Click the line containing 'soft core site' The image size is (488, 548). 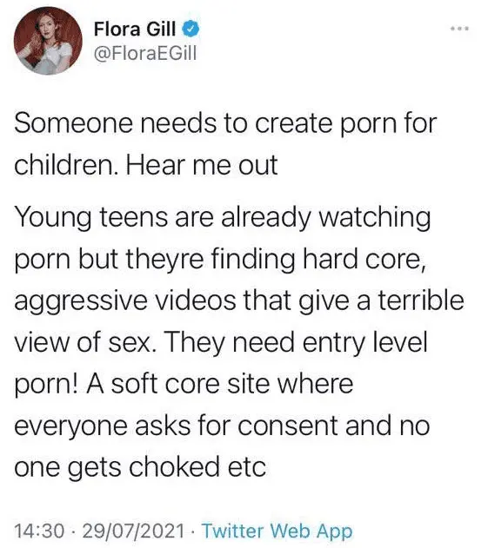pyautogui.click(x=184, y=384)
